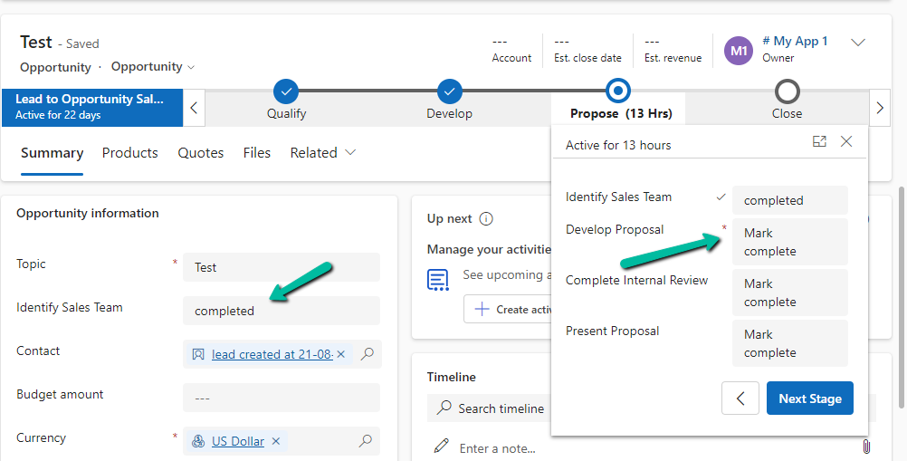Toggle Identify Sales Team form field
This screenshot has width=907, height=461.
[x=282, y=311]
